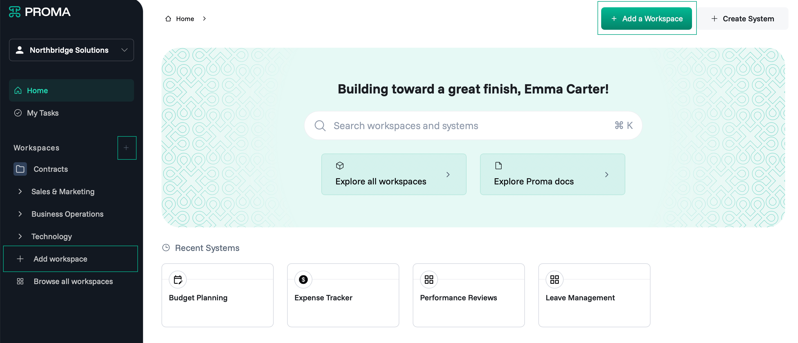The width and height of the screenshot is (798, 343).
Task: Click the Leave Management grid icon
Action: tap(554, 279)
